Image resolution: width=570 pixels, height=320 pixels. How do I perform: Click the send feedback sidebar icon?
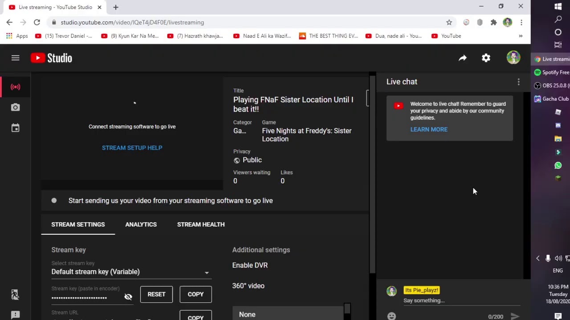[x=15, y=315]
